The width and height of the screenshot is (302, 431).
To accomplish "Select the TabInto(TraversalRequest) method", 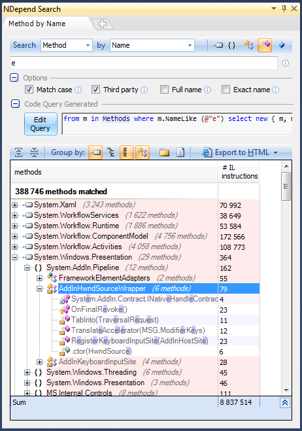I will pyautogui.click(x=115, y=320).
